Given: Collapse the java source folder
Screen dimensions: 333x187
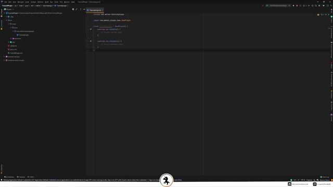Looking at the screenshot, I should tap(11, 28).
